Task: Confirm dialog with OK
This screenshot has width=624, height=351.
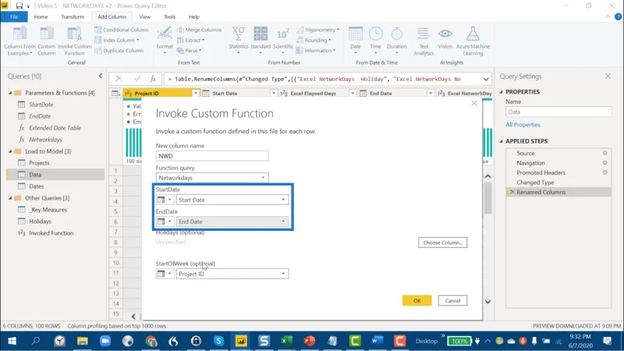Action: click(x=417, y=300)
